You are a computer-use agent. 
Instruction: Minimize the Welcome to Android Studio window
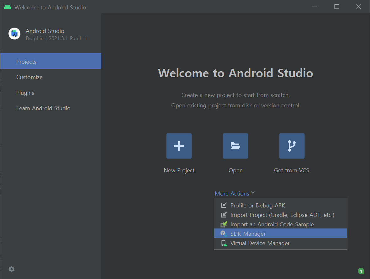click(x=314, y=7)
